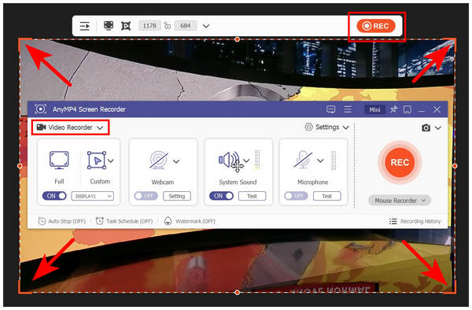Open the toolbar list menu icon
The width and height of the screenshot is (472, 310).
click(85, 26)
